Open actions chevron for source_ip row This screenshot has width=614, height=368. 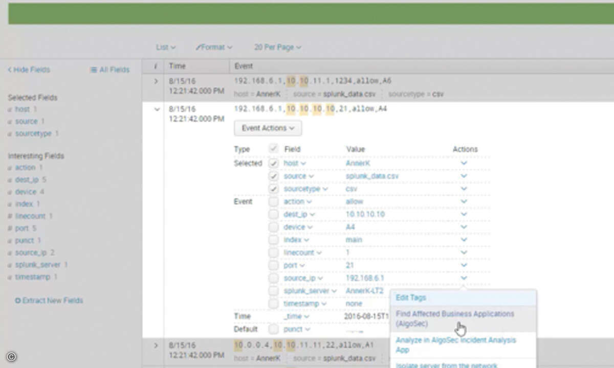point(464,278)
